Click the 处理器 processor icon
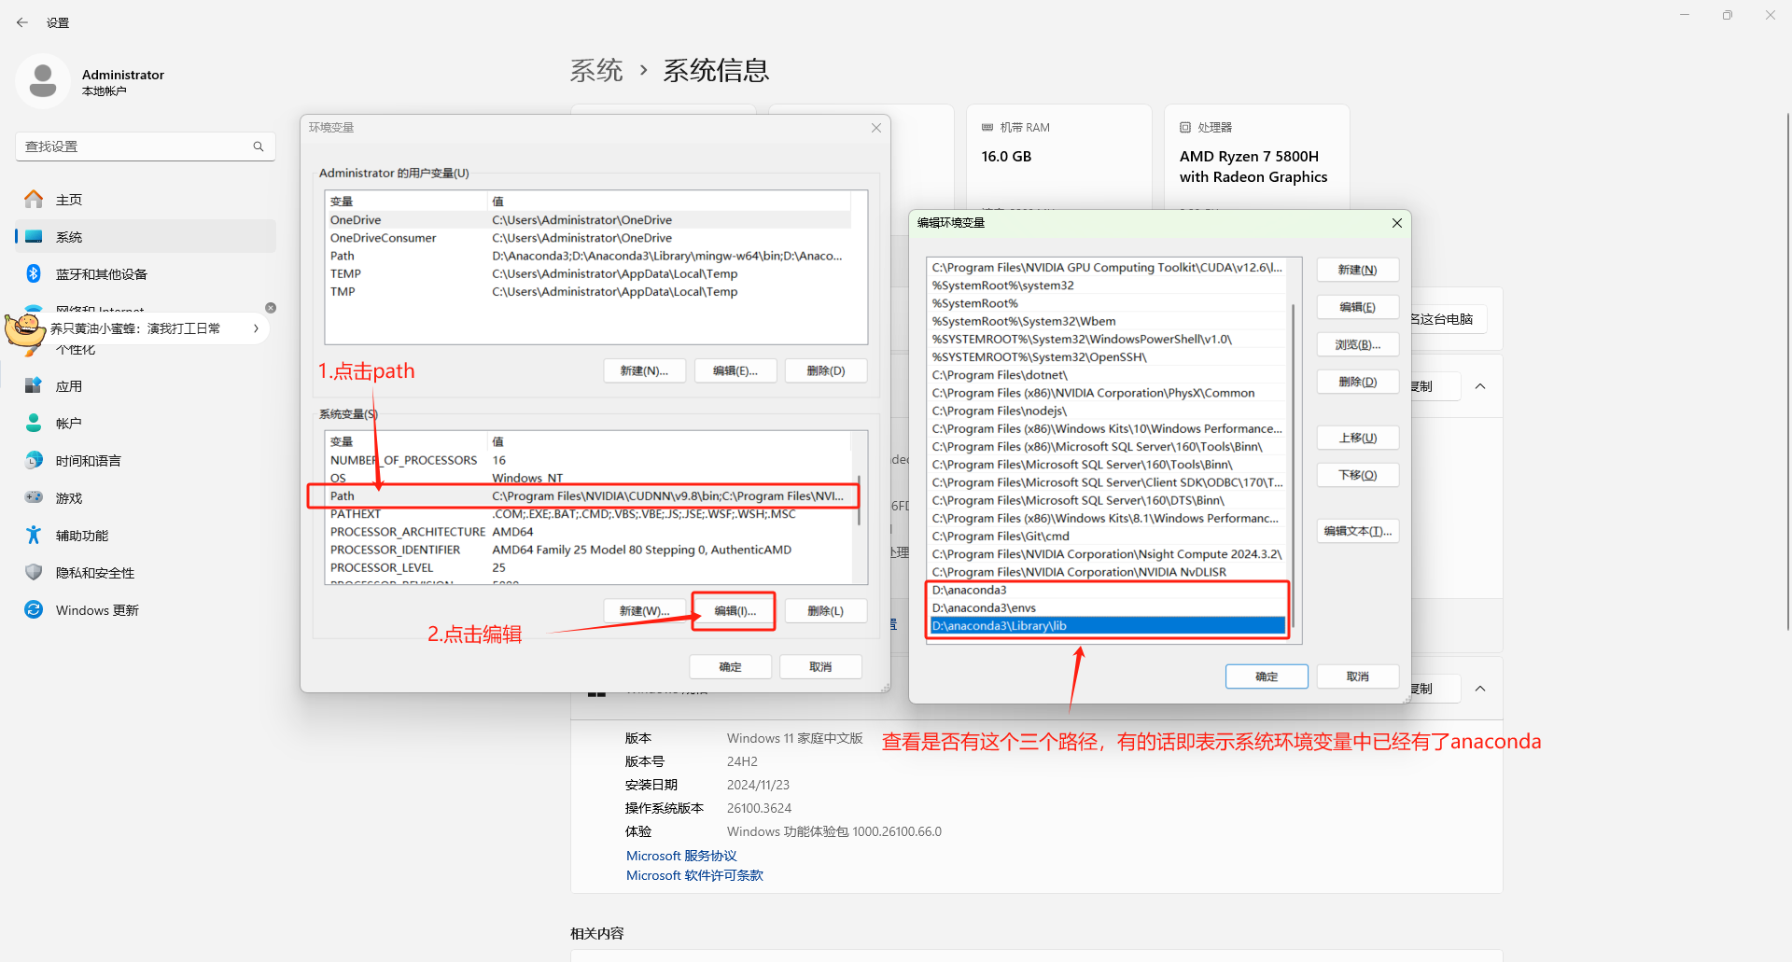 click(1185, 127)
